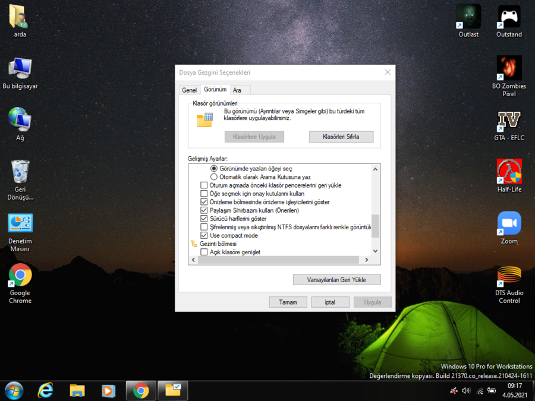This screenshot has width=535, height=401.
Task: Click Internet Explorer in the taskbar
Action: click(45, 390)
